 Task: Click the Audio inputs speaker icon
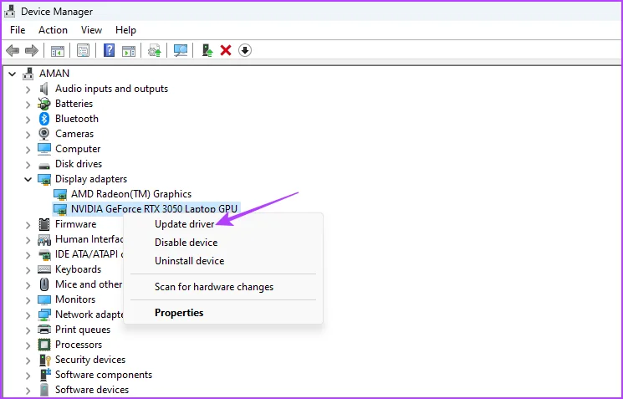[44, 88]
